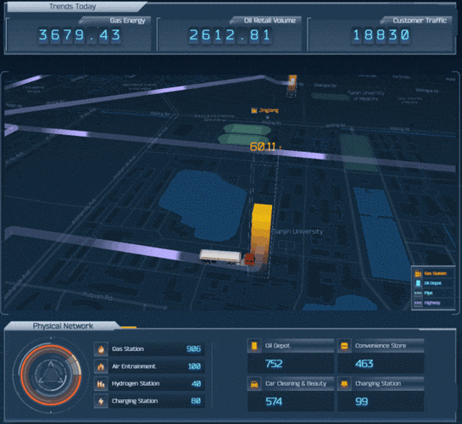
Task: Click the Car Cleaning & Beauty icon
Action: tap(254, 384)
